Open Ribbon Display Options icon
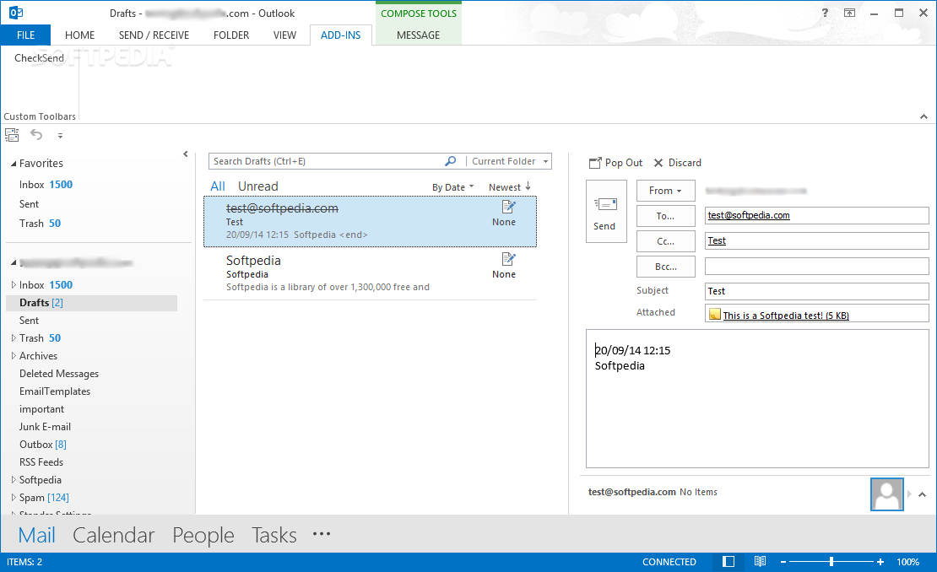Viewport: 937px width, 572px height. pos(849,13)
